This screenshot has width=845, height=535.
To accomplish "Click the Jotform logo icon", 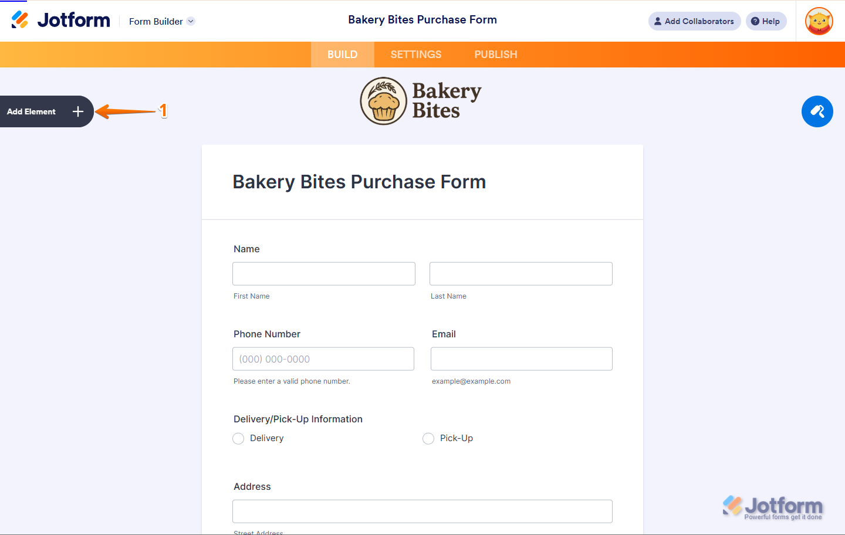I will pyautogui.click(x=20, y=20).
